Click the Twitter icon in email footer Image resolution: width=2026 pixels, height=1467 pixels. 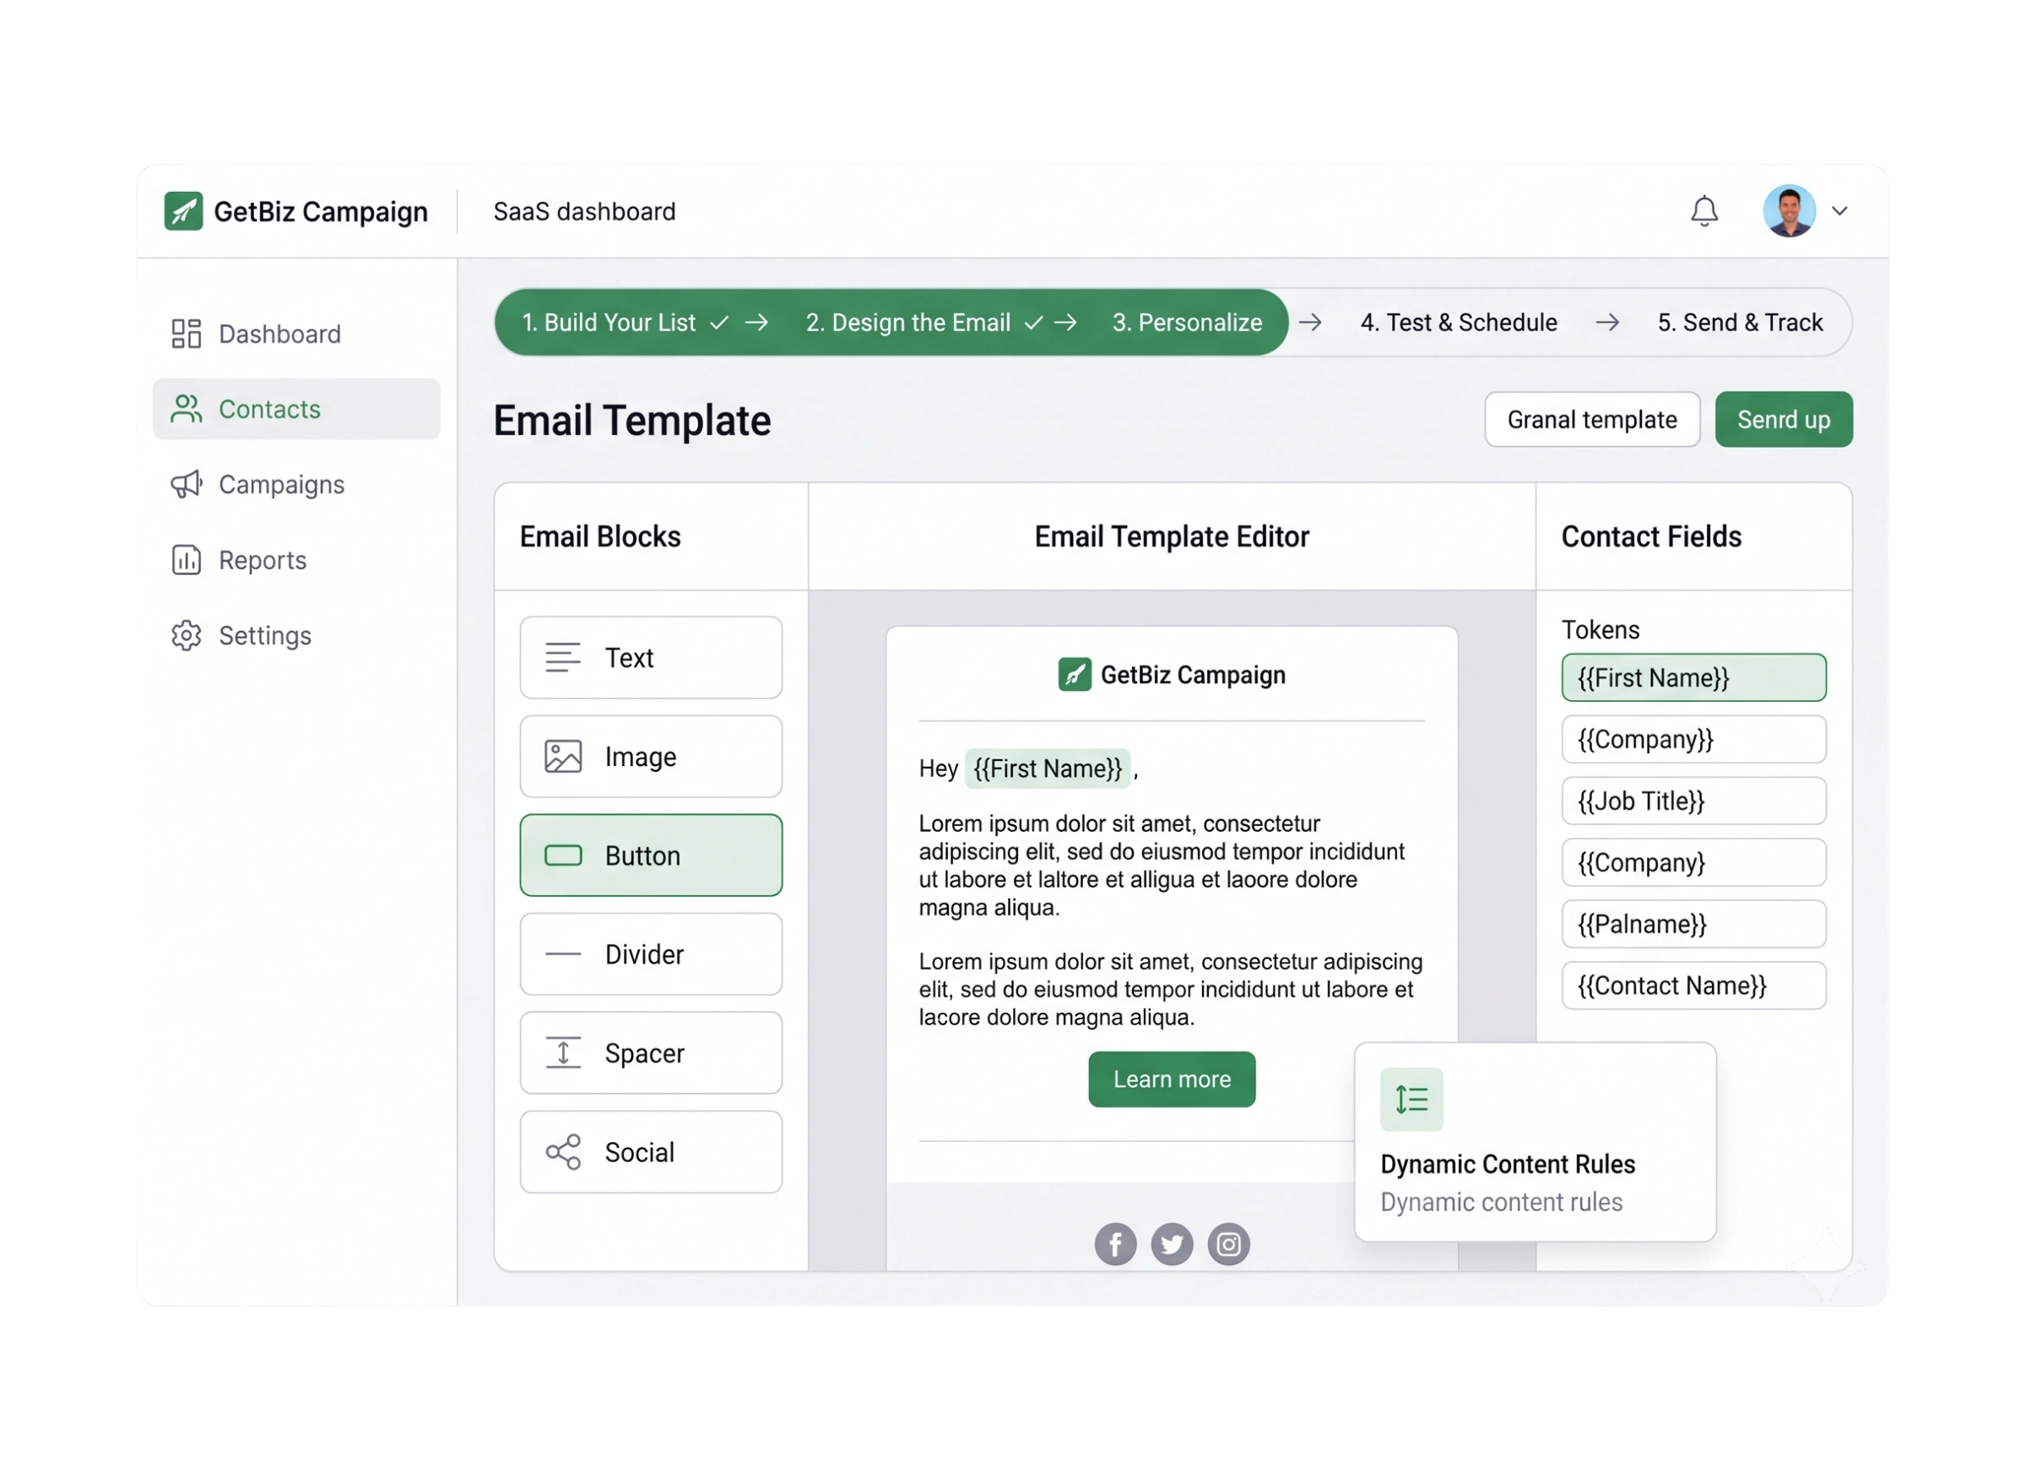[x=1171, y=1243]
